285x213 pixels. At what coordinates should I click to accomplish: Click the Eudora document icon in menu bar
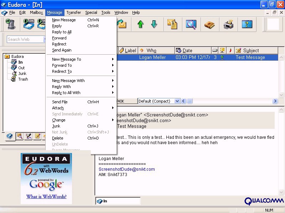click(4, 13)
